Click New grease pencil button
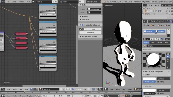 tap(94, 29)
